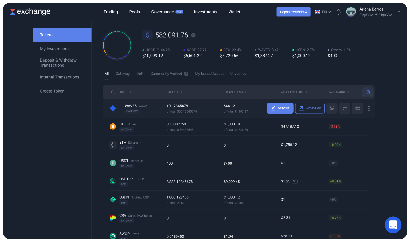Click the -0.98% change for BTC
Screen dimensions: 410x242
point(335,127)
